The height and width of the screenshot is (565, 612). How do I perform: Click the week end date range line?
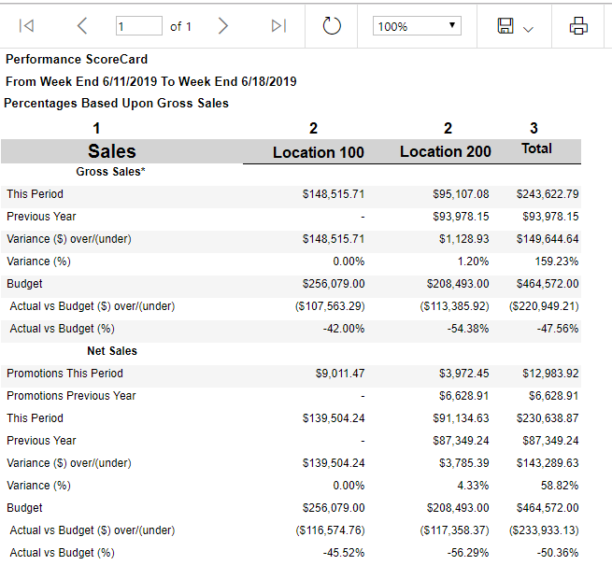pyautogui.click(x=151, y=81)
